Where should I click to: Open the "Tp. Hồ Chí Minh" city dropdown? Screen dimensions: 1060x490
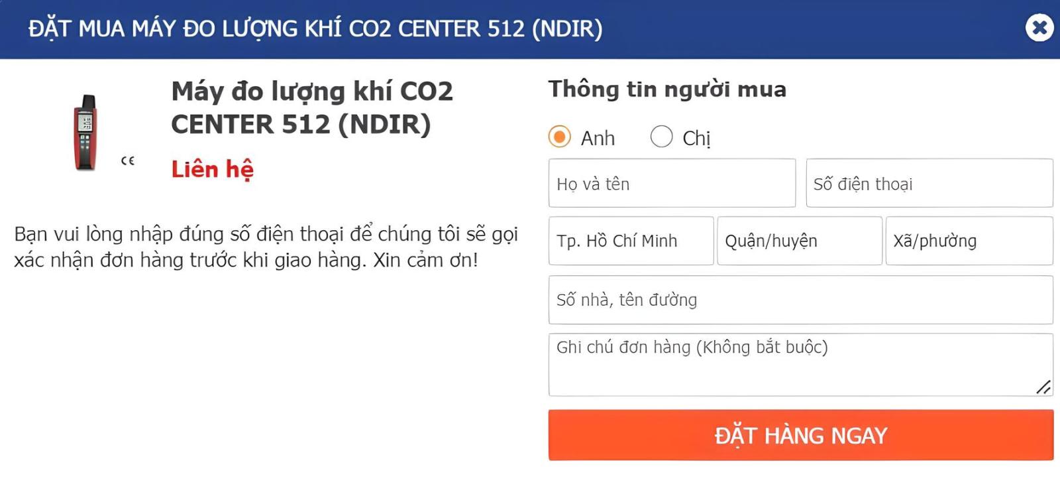(x=630, y=241)
